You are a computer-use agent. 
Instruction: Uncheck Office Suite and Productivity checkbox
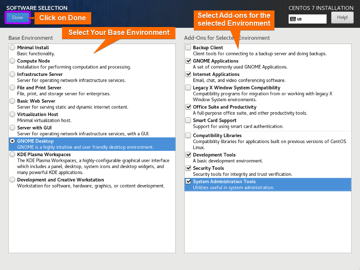(188, 107)
